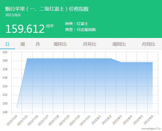Click the 种类：红富士 category text

point(77,24)
